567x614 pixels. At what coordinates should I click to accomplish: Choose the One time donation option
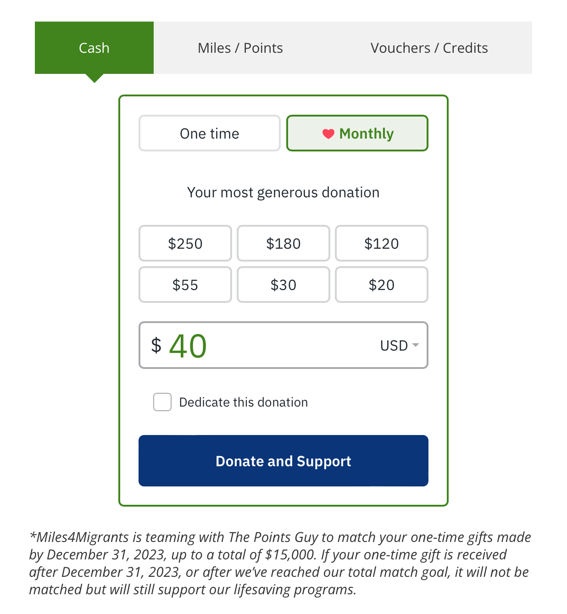point(209,133)
